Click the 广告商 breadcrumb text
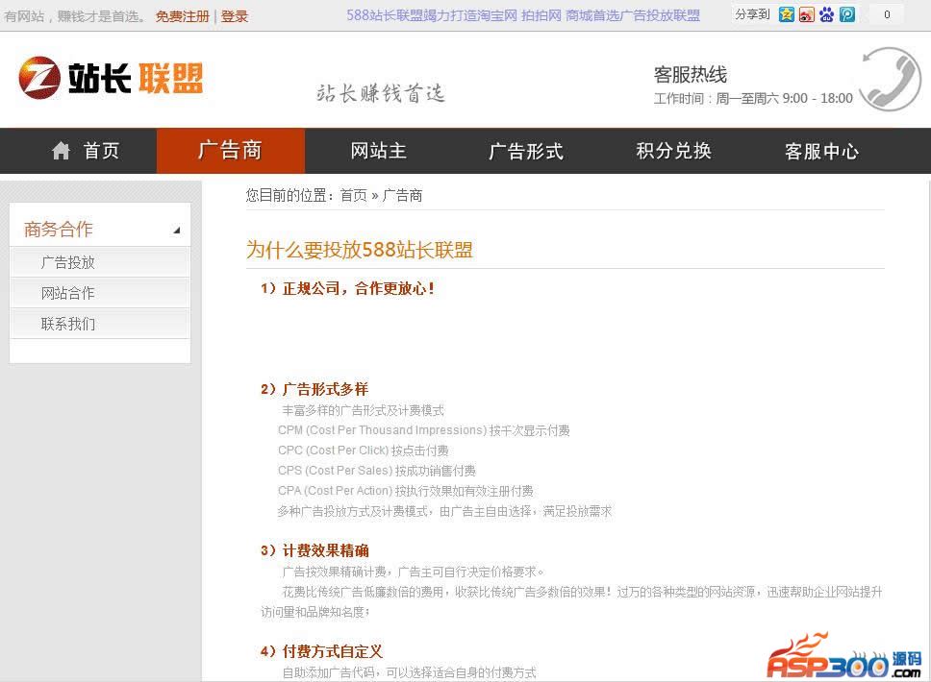 pos(402,195)
